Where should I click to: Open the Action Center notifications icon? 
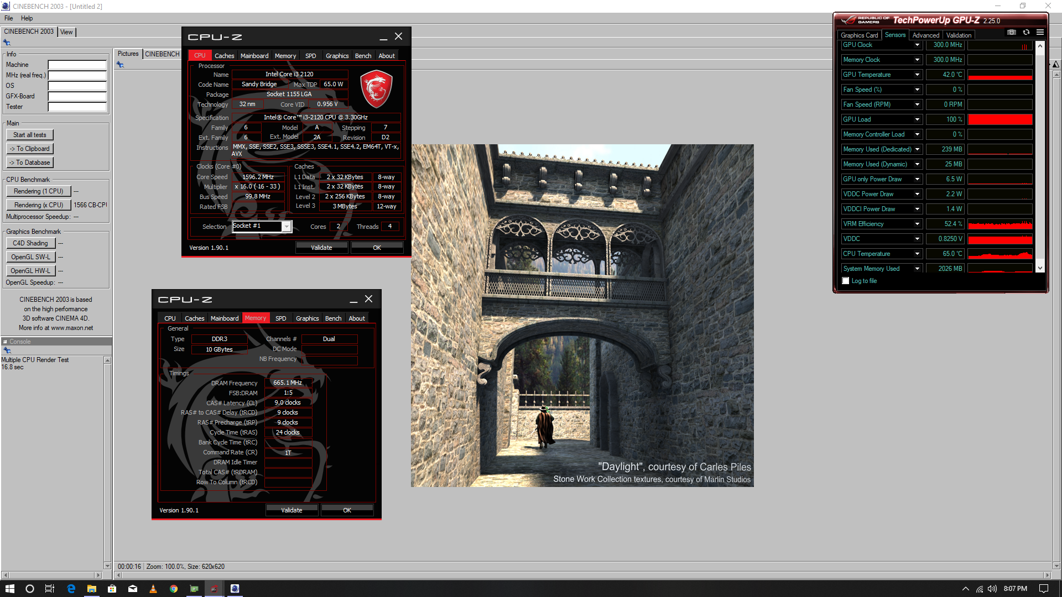pyautogui.click(x=1044, y=589)
